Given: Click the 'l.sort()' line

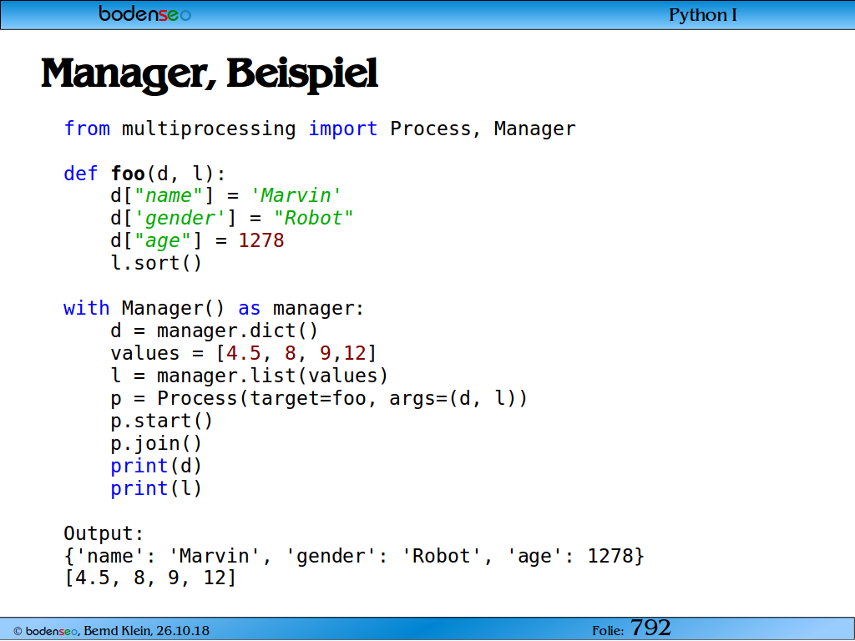Looking at the screenshot, I should (x=156, y=263).
